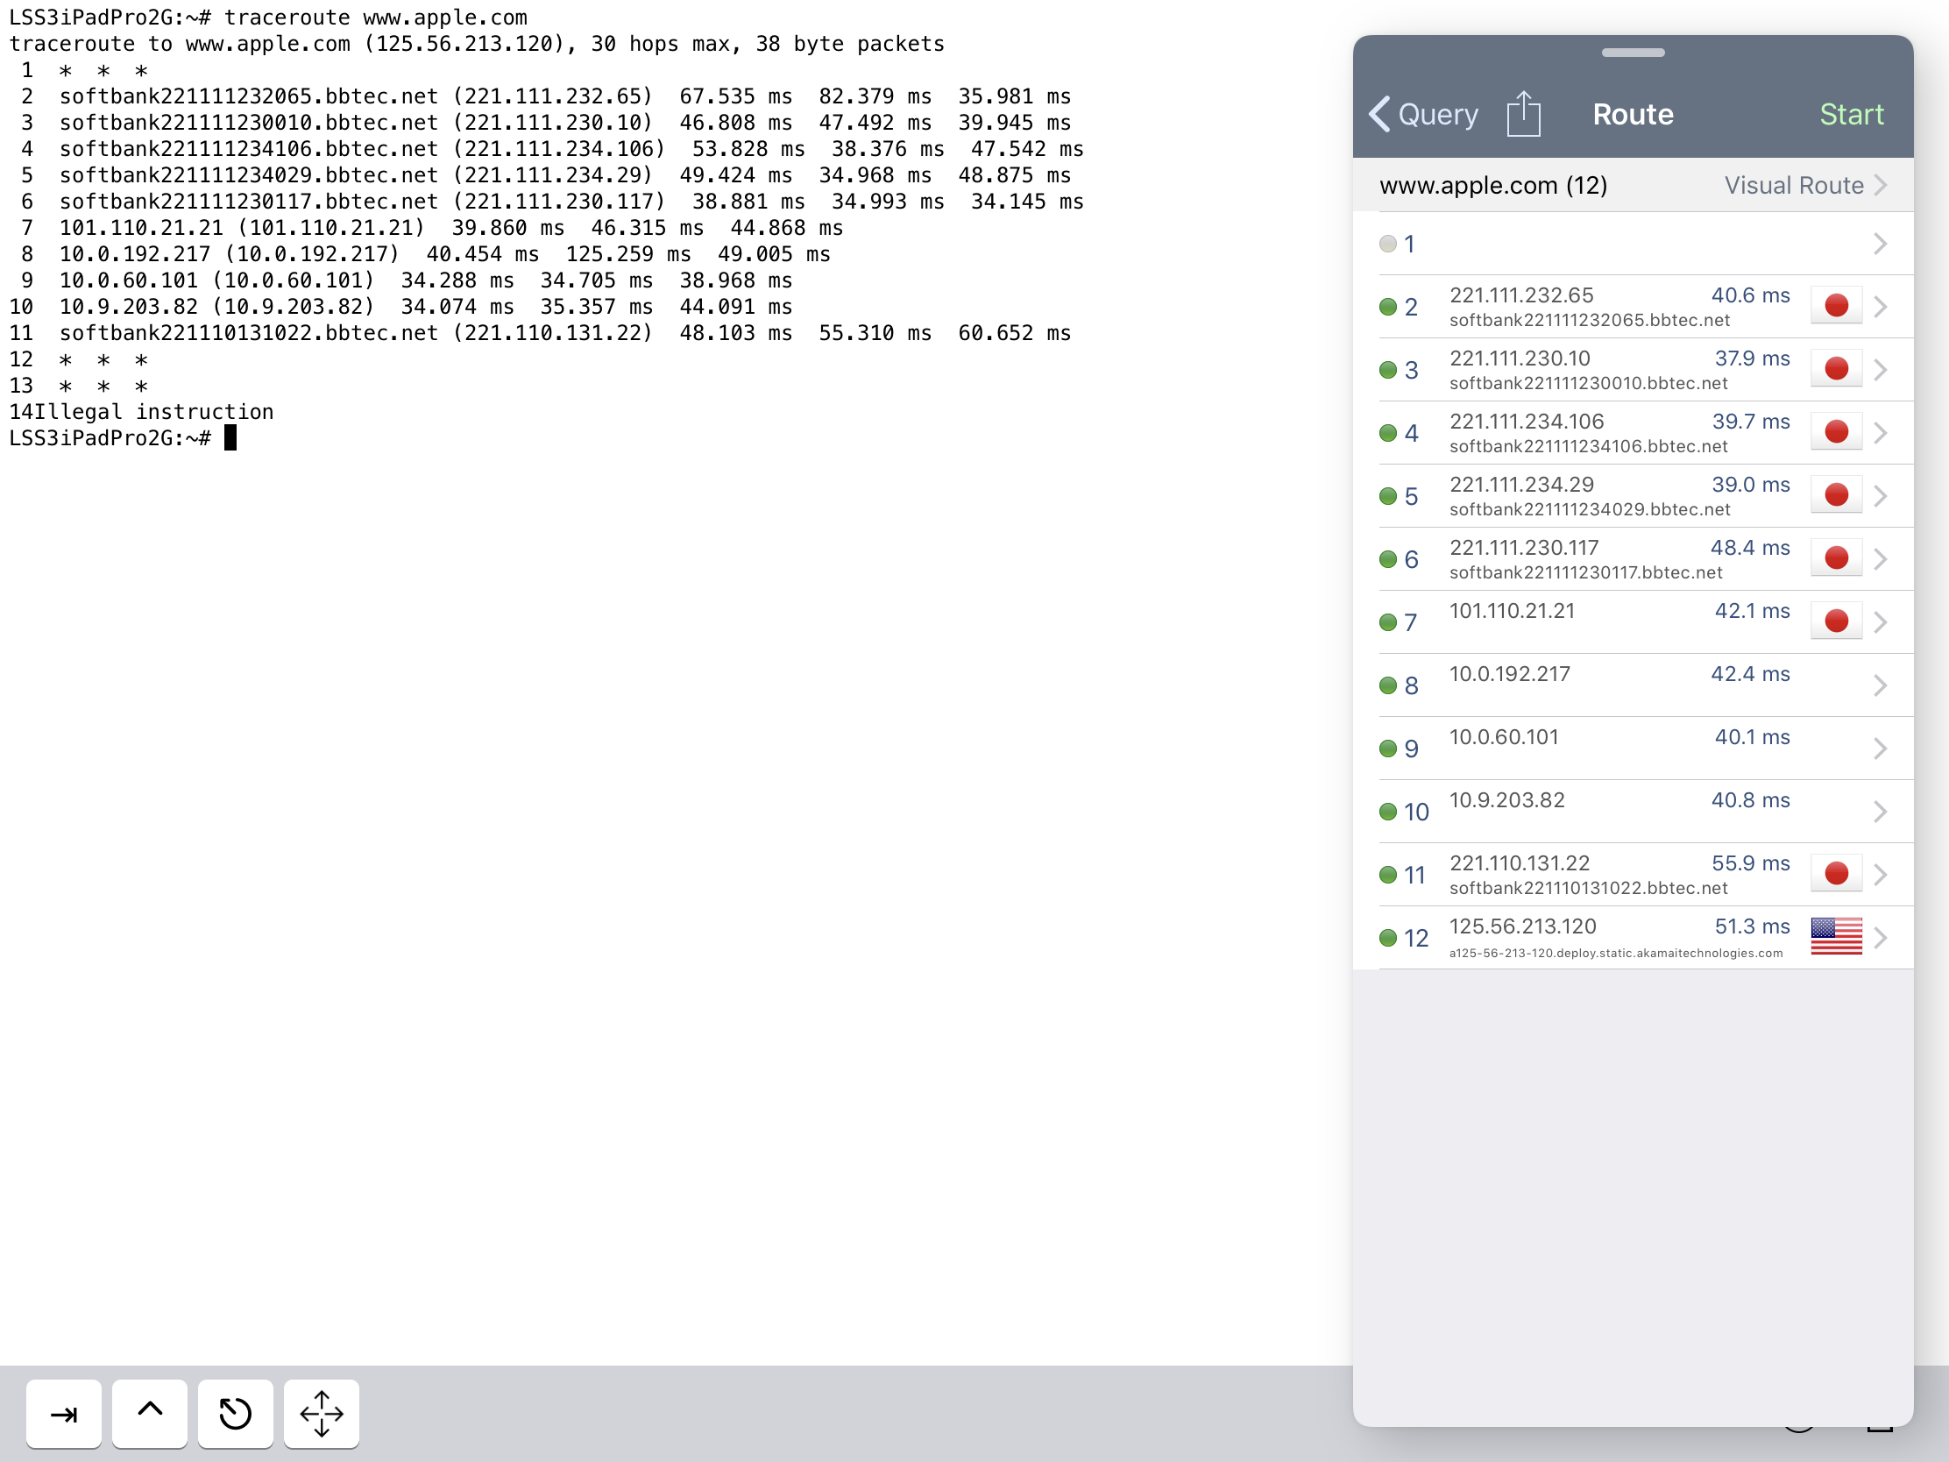Image resolution: width=1949 pixels, height=1462 pixels.
Task: Select IP address 221.111.234.106 in route list
Action: (1527, 422)
